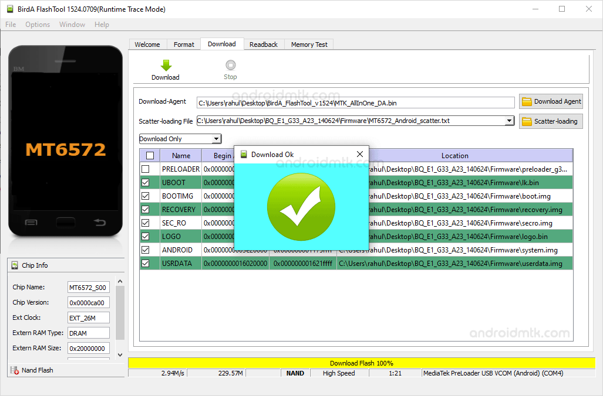The width and height of the screenshot is (603, 396).
Task: Click the Nand Flash icon
Action: pyautogui.click(x=15, y=370)
